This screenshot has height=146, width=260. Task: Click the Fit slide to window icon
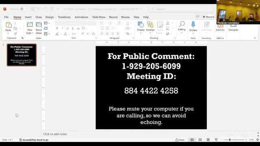[258, 140]
